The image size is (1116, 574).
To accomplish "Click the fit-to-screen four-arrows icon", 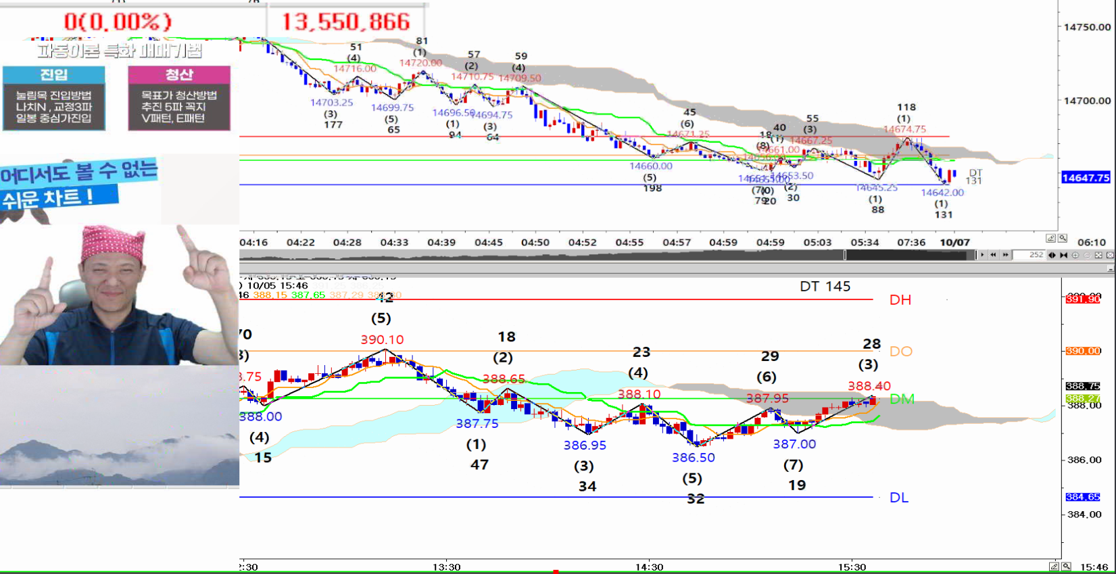I will coord(1098,255).
